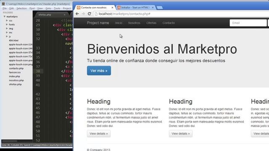This screenshot has height=151, width=269.
Task: Open a new Chrome tab
Action: tap(160, 8)
